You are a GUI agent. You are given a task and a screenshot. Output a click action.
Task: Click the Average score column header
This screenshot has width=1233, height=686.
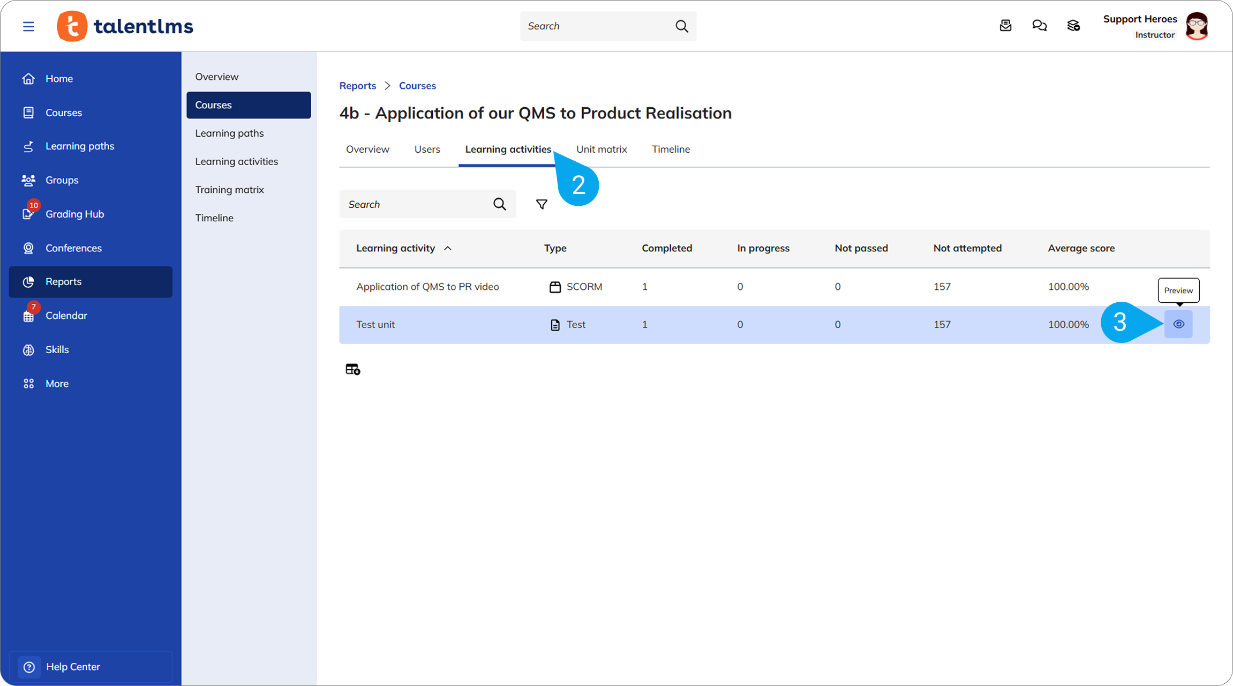1081,248
